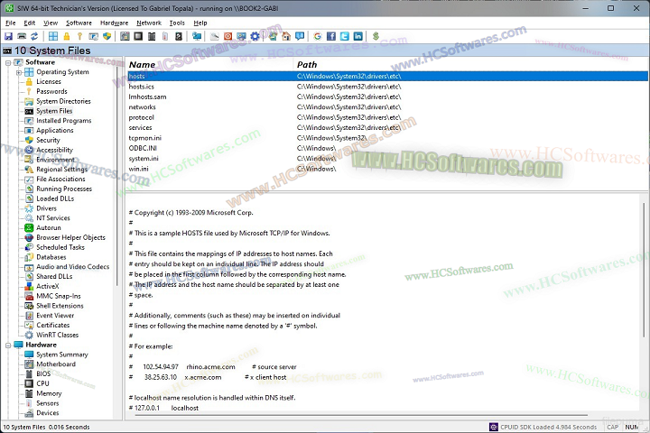Image resolution: width=650 pixels, height=433 pixels.
Task: Click the Facebook toolbar icon
Action: (331, 36)
